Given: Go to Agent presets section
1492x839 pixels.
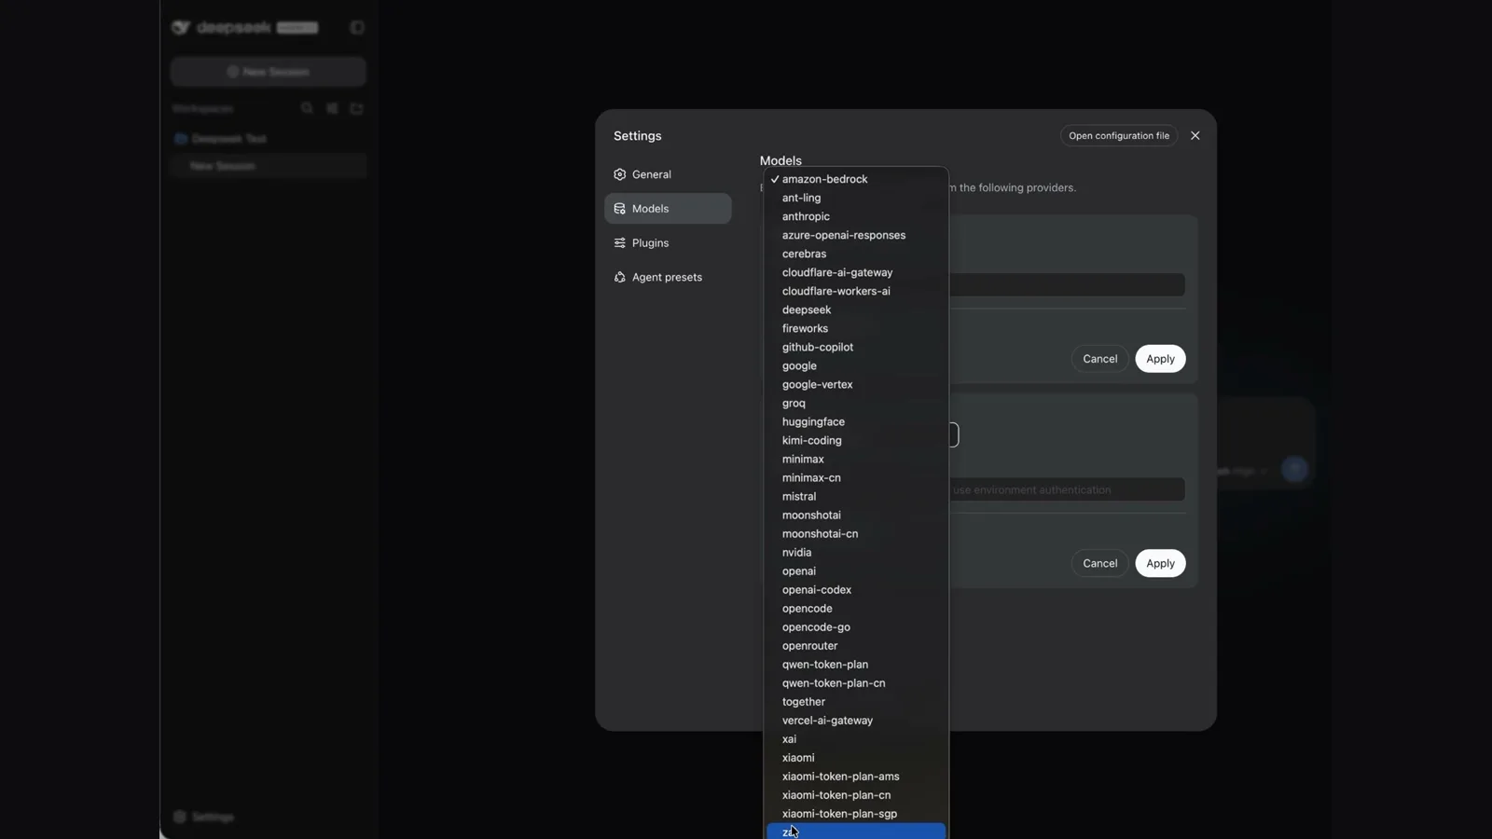Looking at the screenshot, I should point(668,278).
